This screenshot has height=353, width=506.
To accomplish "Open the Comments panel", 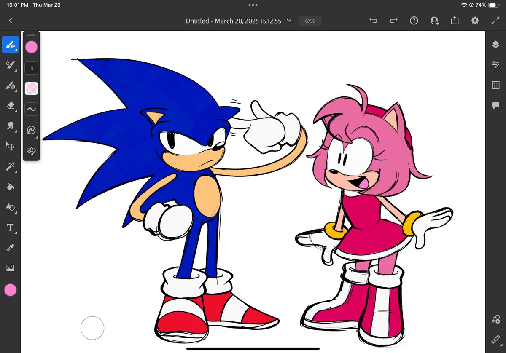I will (x=495, y=105).
